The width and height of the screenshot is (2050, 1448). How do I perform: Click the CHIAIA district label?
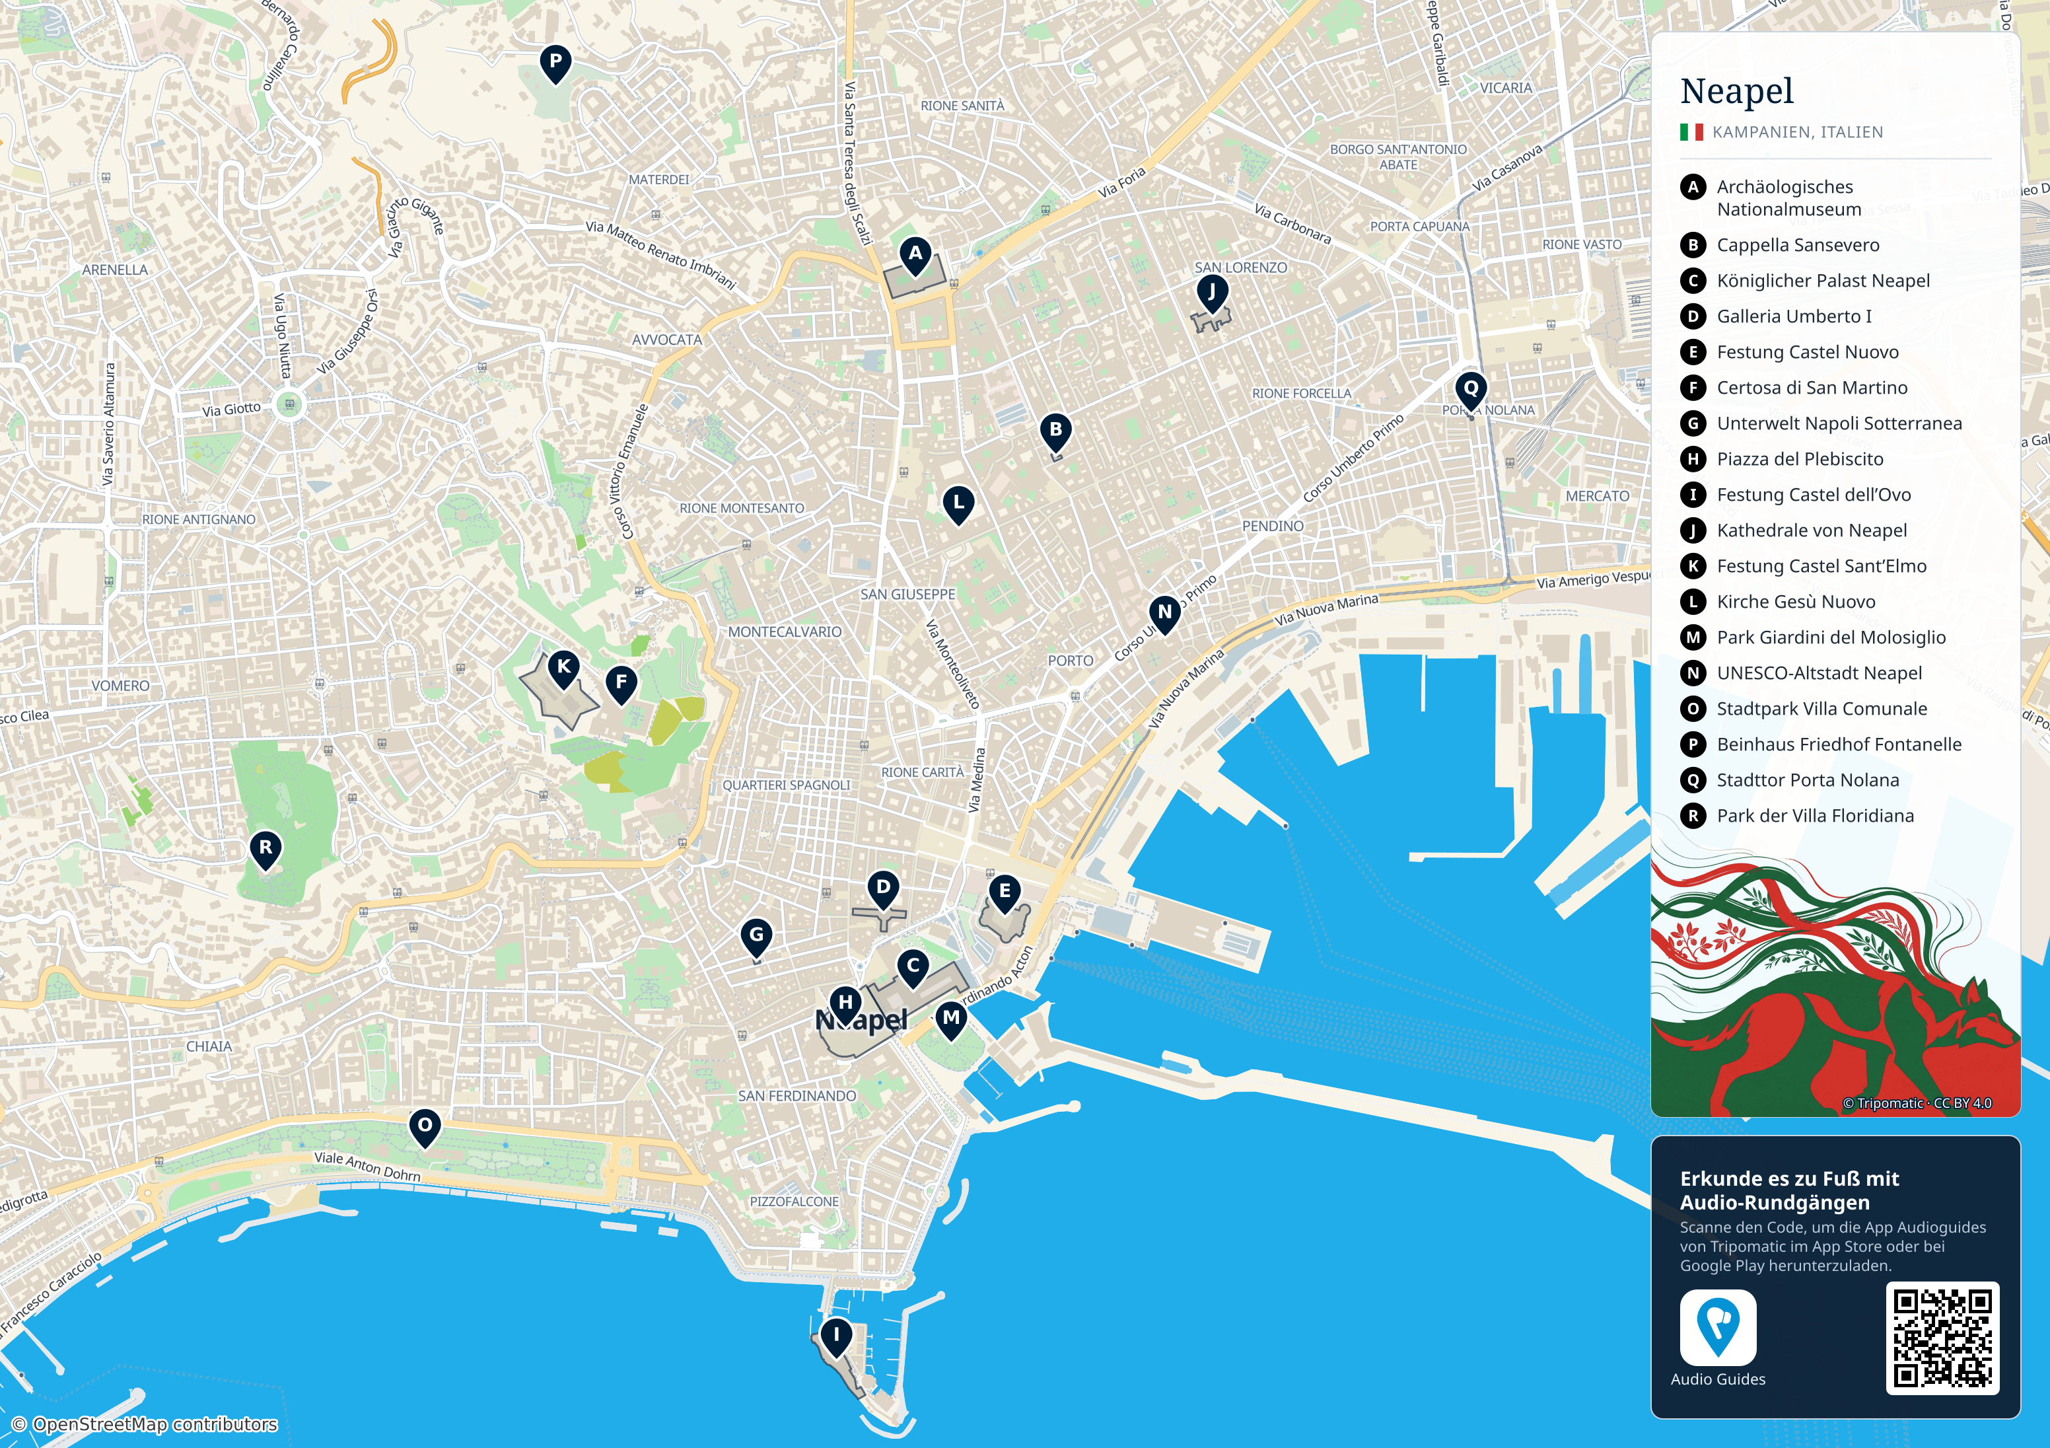(209, 1046)
